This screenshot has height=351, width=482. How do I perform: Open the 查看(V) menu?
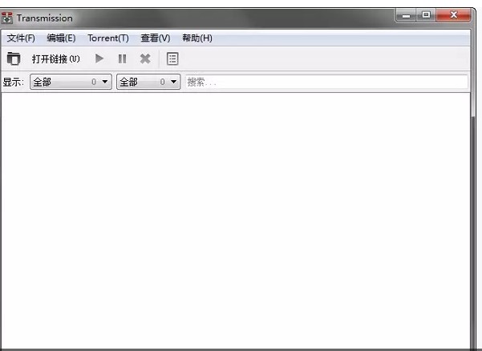(156, 38)
